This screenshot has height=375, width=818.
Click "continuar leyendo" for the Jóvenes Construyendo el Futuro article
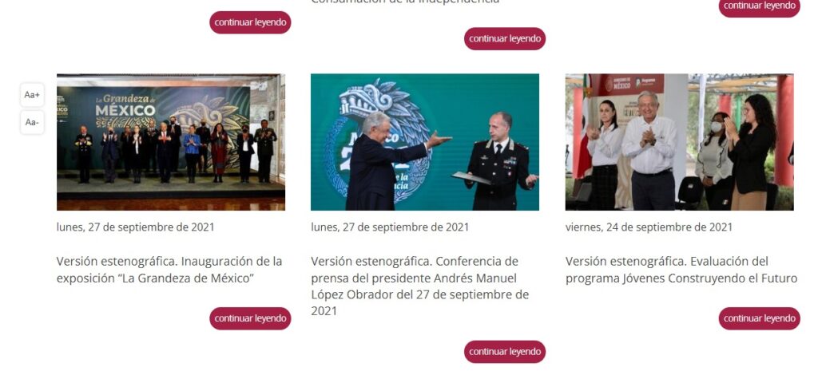click(x=759, y=318)
